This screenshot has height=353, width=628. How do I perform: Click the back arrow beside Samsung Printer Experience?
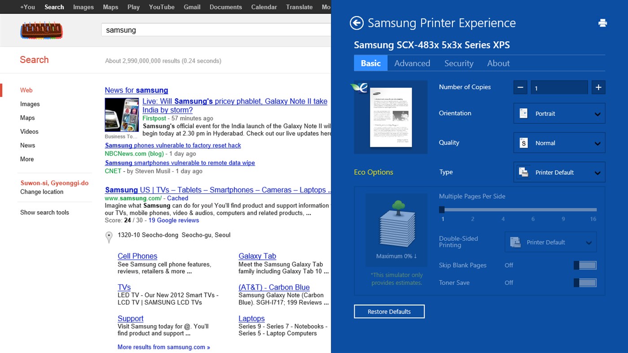(x=356, y=22)
